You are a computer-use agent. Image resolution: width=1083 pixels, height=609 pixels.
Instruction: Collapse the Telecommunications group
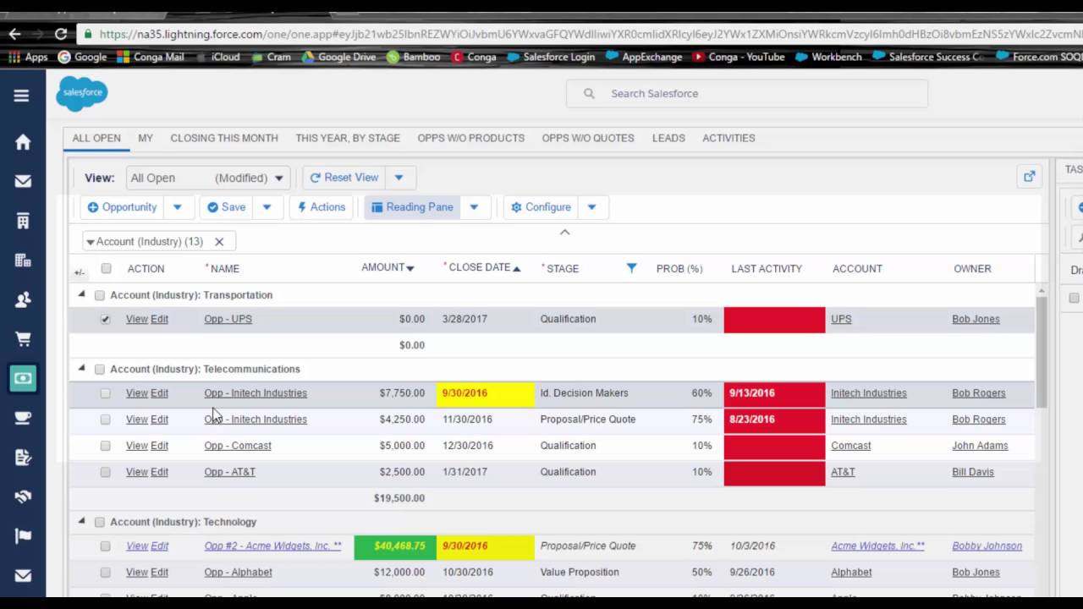81,368
